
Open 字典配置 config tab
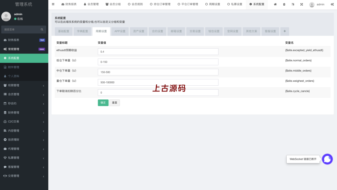pos(83,31)
